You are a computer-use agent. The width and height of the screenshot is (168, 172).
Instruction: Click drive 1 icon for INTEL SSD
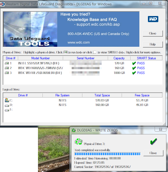pos(7,63)
